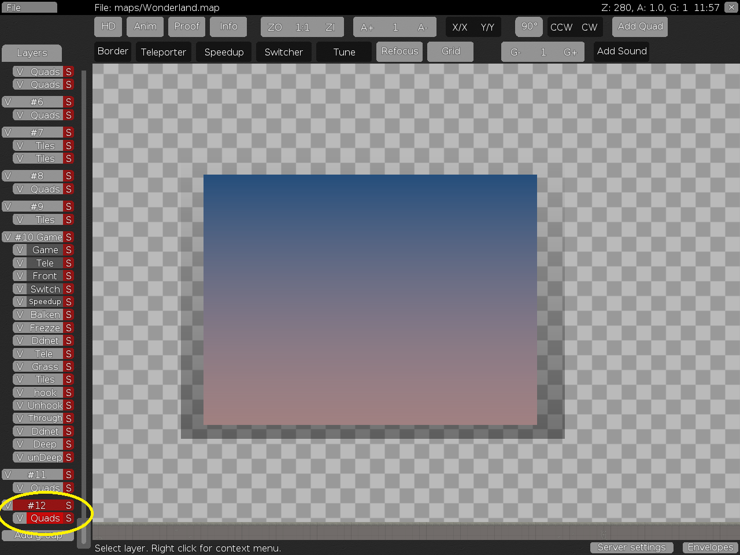Increase animation speed with A+
The image size is (740, 555).
367,27
